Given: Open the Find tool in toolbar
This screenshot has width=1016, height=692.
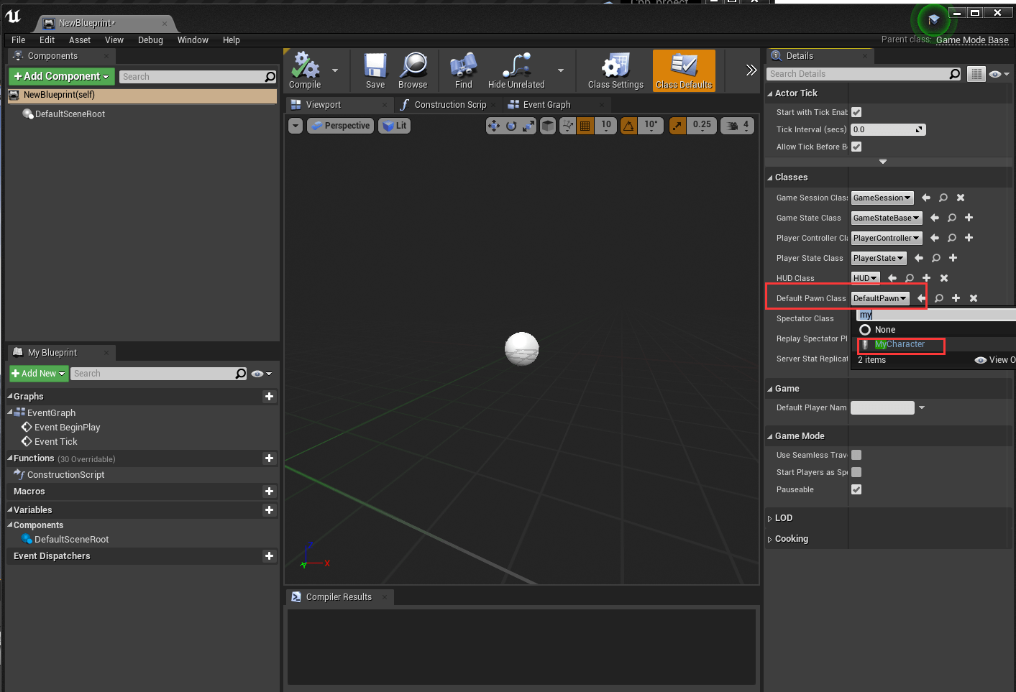Looking at the screenshot, I should (464, 70).
